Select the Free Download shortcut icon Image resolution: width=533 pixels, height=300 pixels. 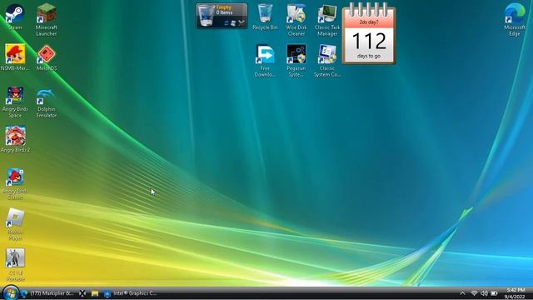(x=265, y=60)
